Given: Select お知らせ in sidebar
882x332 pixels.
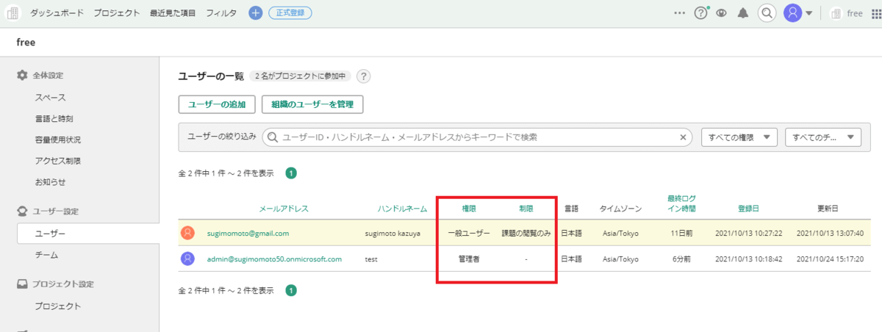Looking at the screenshot, I should pyautogui.click(x=50, y=181).
